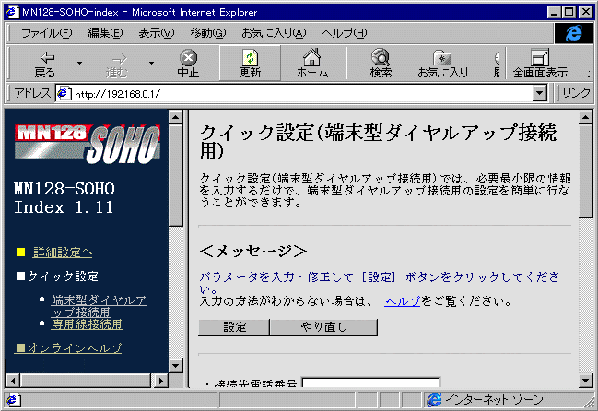This screenshot has width=598, height=411.
Task: Open the Forward button history dropdown arrow
Action: [x=151, y=63]
